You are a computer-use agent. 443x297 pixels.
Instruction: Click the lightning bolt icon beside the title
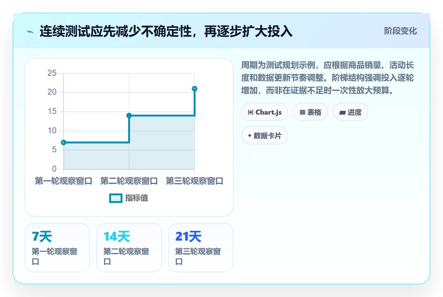point(30,32)
